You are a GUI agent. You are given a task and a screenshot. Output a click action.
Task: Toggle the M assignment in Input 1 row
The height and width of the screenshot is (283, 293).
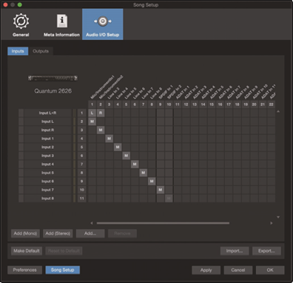click(109, 139)
